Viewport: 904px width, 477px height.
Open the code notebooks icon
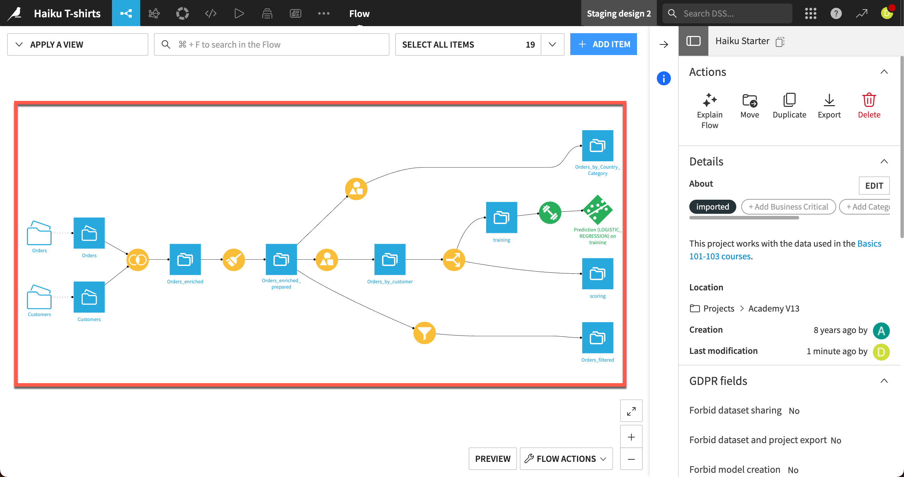coord(210,13)
